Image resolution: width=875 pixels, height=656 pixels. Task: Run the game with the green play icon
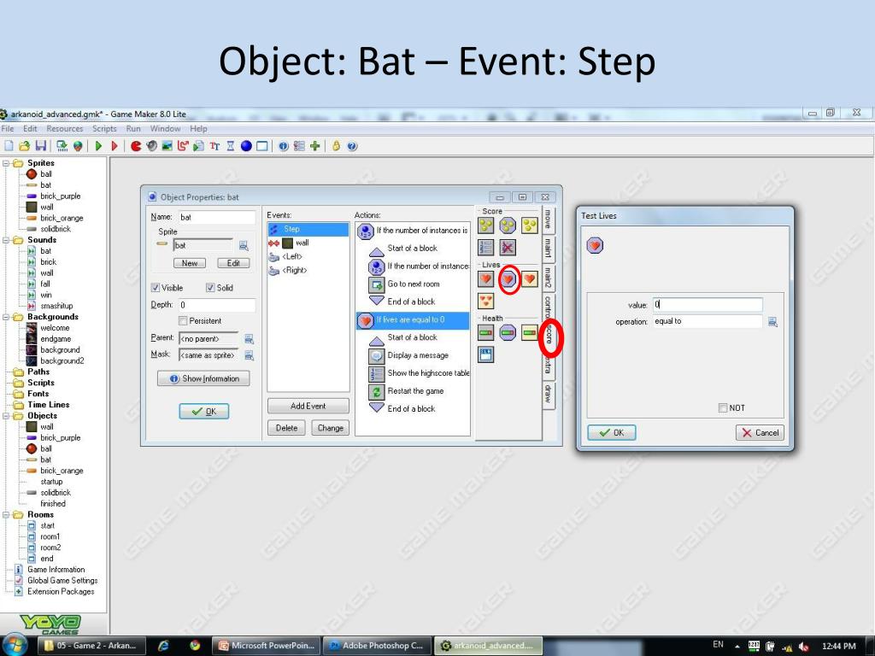pyautogui.click(x=99, y=146)
